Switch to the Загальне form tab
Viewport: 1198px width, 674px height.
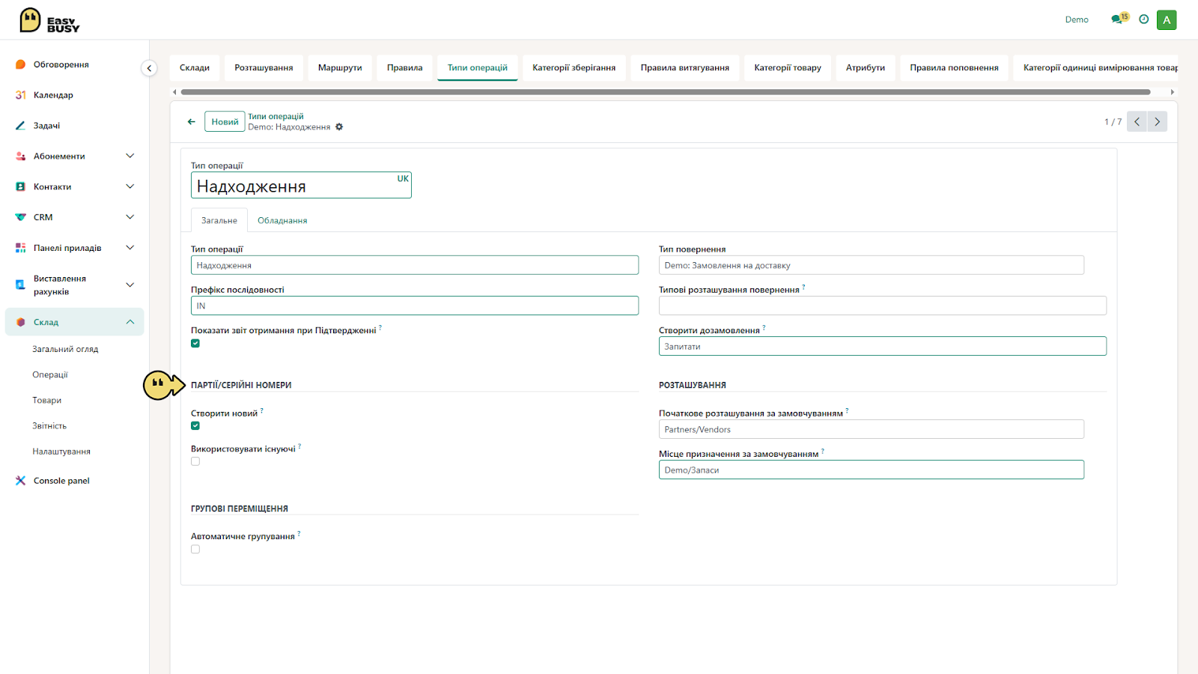click(x=219, y=221)
